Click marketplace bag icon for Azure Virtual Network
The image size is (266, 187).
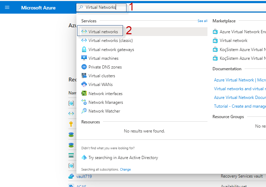[215, 31]
